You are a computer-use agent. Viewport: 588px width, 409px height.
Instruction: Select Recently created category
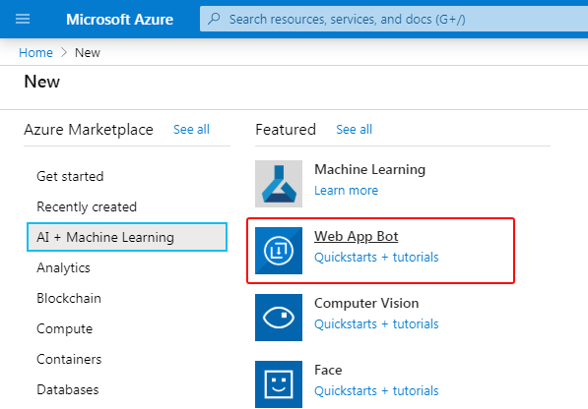point(87,206)
